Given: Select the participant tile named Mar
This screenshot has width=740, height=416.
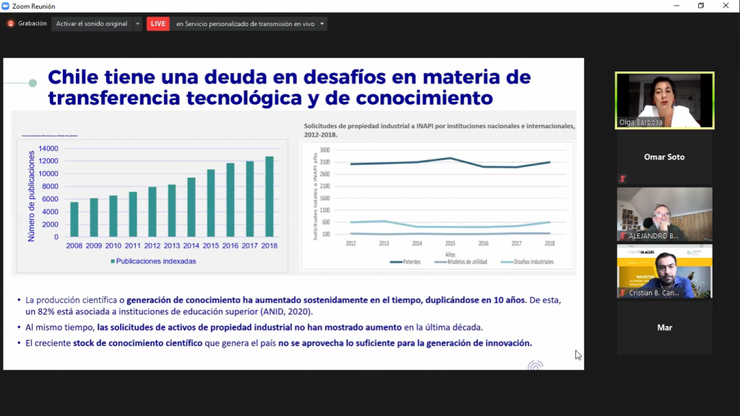Looking at the screenshot, I should coord(664,327).
